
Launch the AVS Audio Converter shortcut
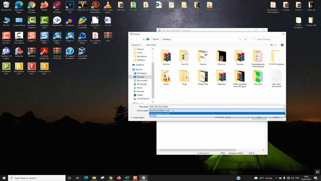pos(82,22)
